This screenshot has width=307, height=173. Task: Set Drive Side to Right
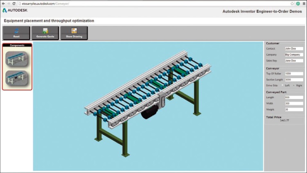coord(293,85)
